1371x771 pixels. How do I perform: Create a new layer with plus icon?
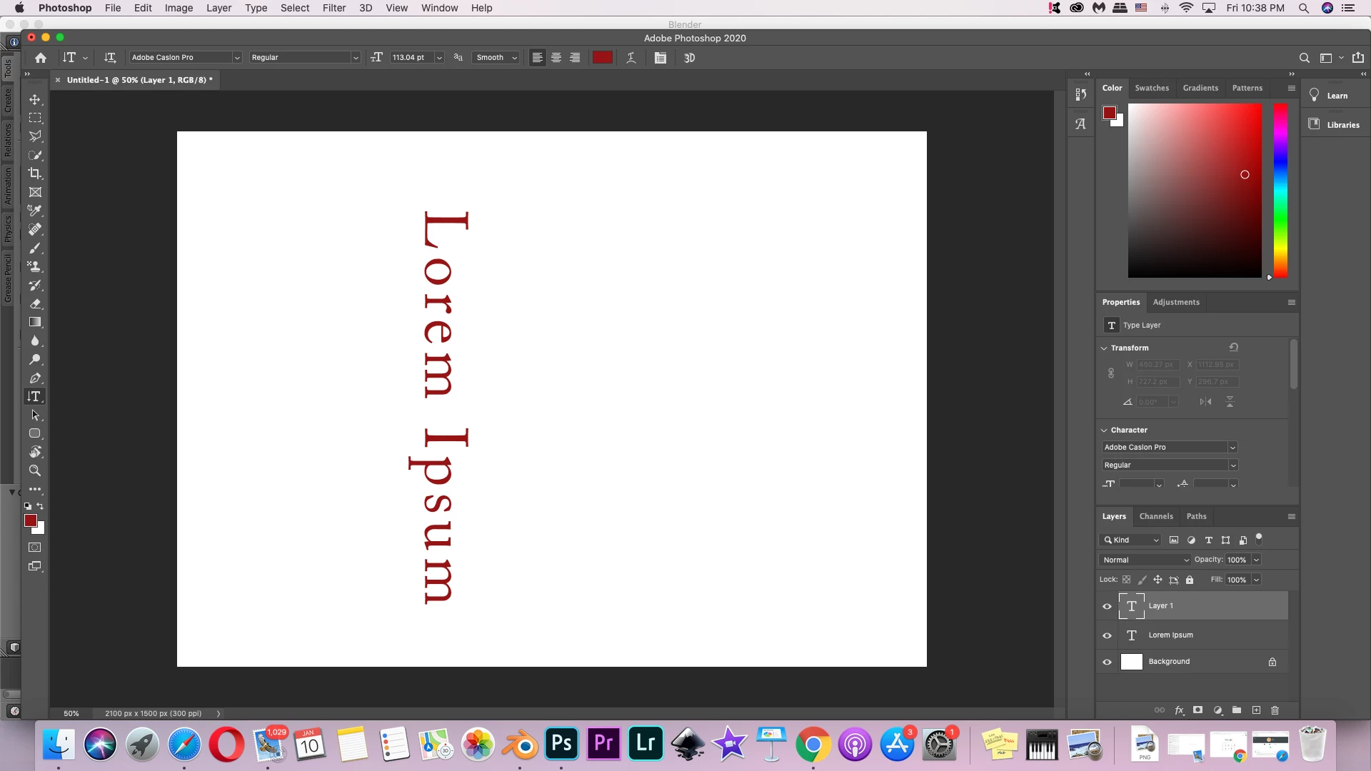[1256, 710]
